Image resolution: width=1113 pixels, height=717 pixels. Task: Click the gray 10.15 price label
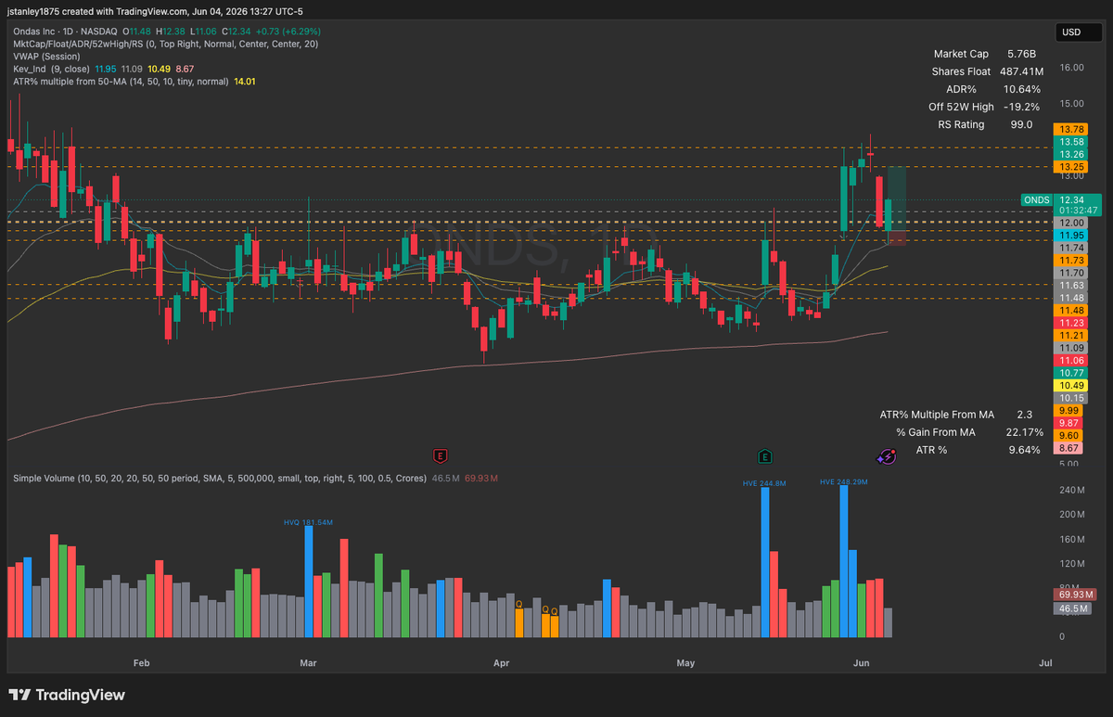click(x=1071, y=397)
